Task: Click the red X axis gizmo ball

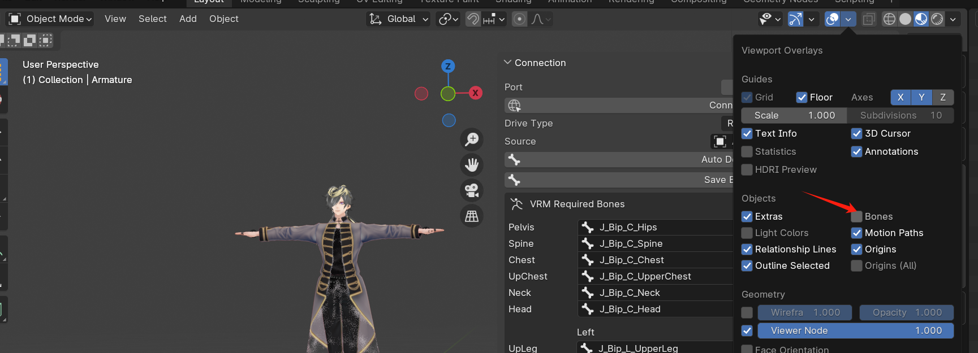Action: [476, 93]
